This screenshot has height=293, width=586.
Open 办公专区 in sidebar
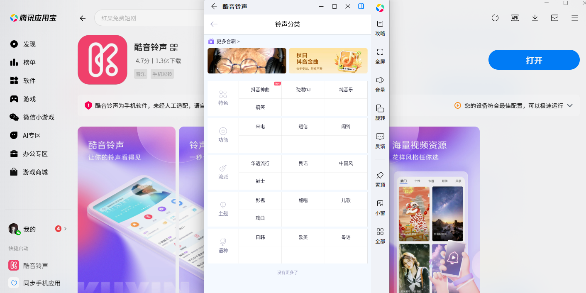(x=29, y=154)
